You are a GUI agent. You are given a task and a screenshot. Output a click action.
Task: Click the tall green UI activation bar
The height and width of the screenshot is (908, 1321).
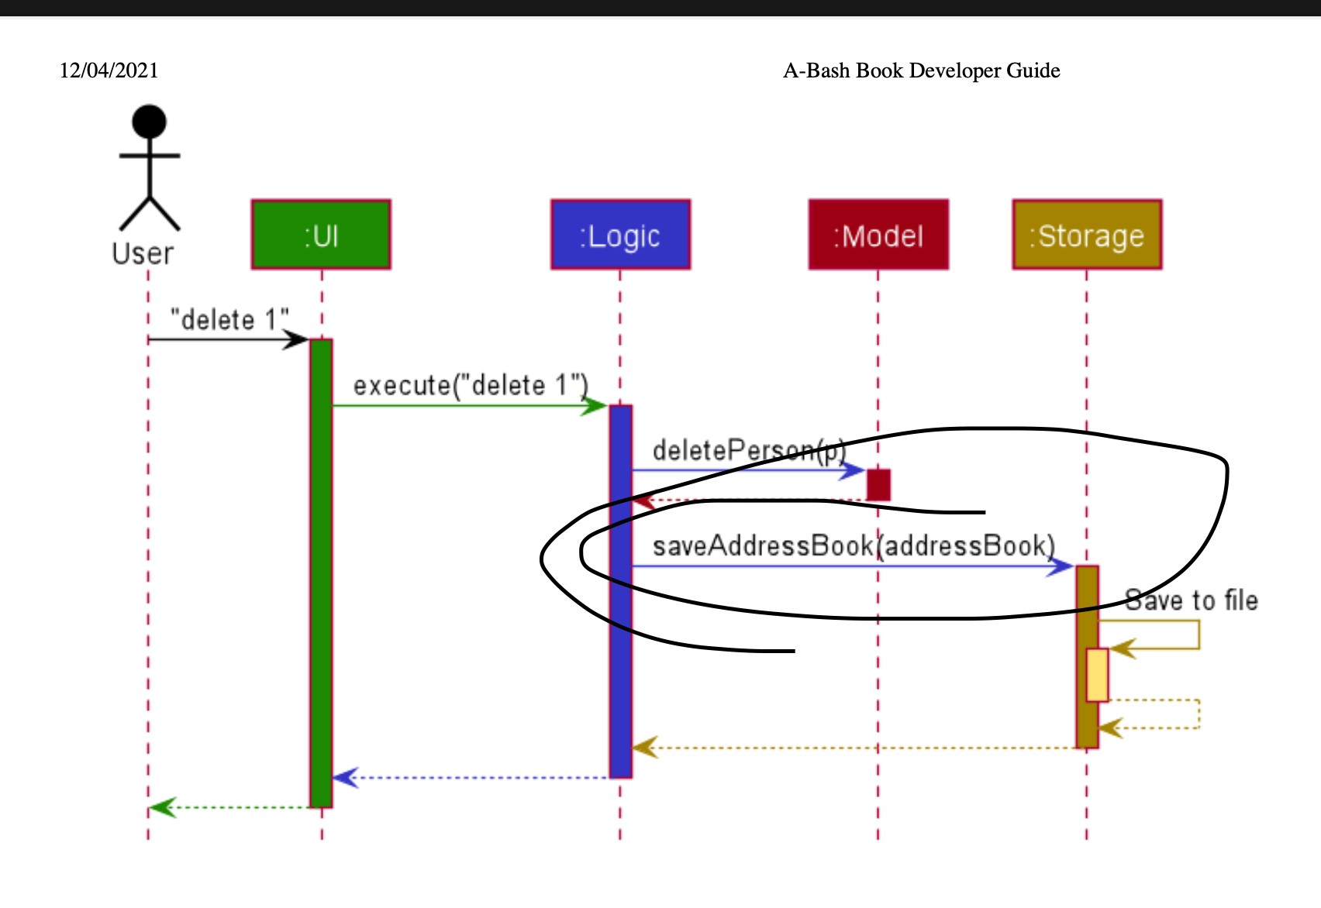[x=321, y=573]
